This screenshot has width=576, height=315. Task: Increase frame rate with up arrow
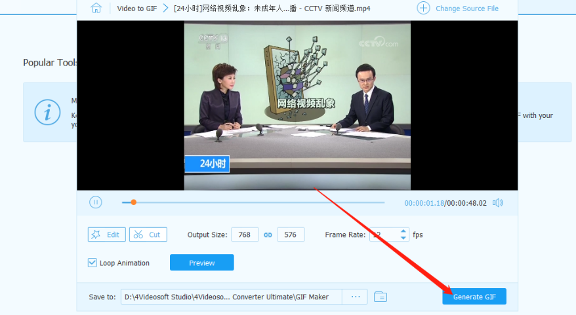tap(403, 231)
